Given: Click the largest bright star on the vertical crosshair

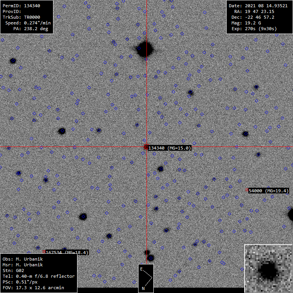Looking at the screenshot, I should pos(145,49).
